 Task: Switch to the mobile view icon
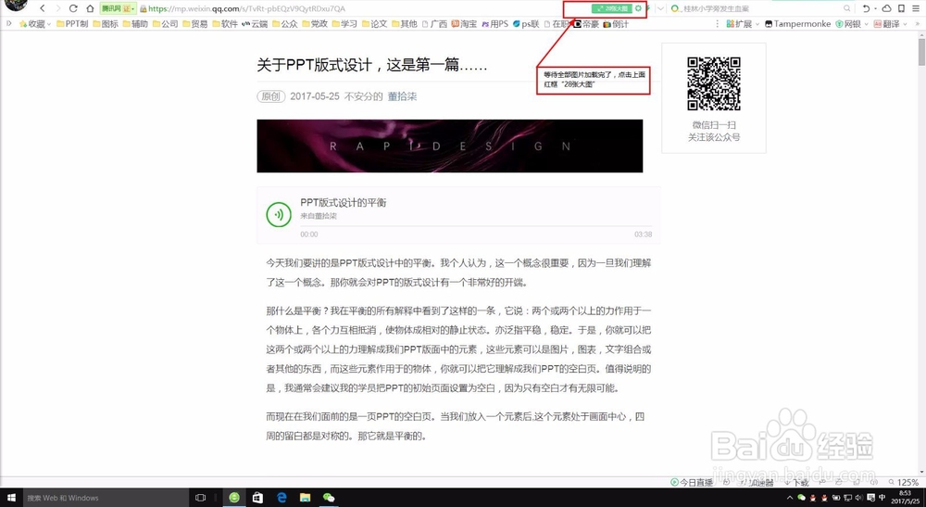click(901, 8)
